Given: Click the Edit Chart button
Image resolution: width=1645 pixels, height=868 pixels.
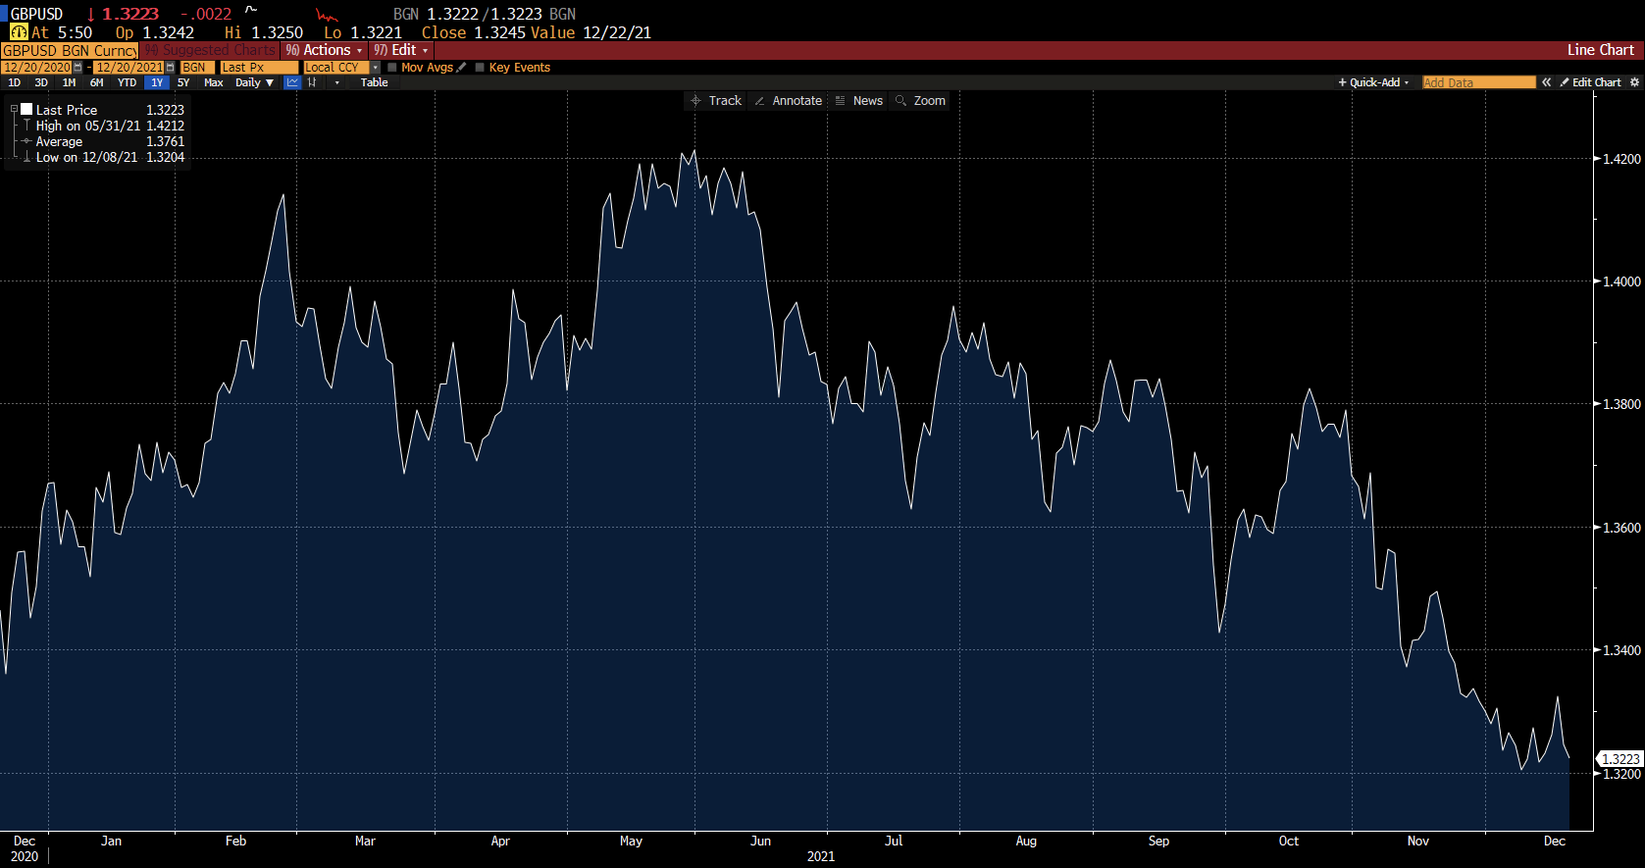Looking at the screenshot, I should pyautogui.click(x=1590, y=82).
